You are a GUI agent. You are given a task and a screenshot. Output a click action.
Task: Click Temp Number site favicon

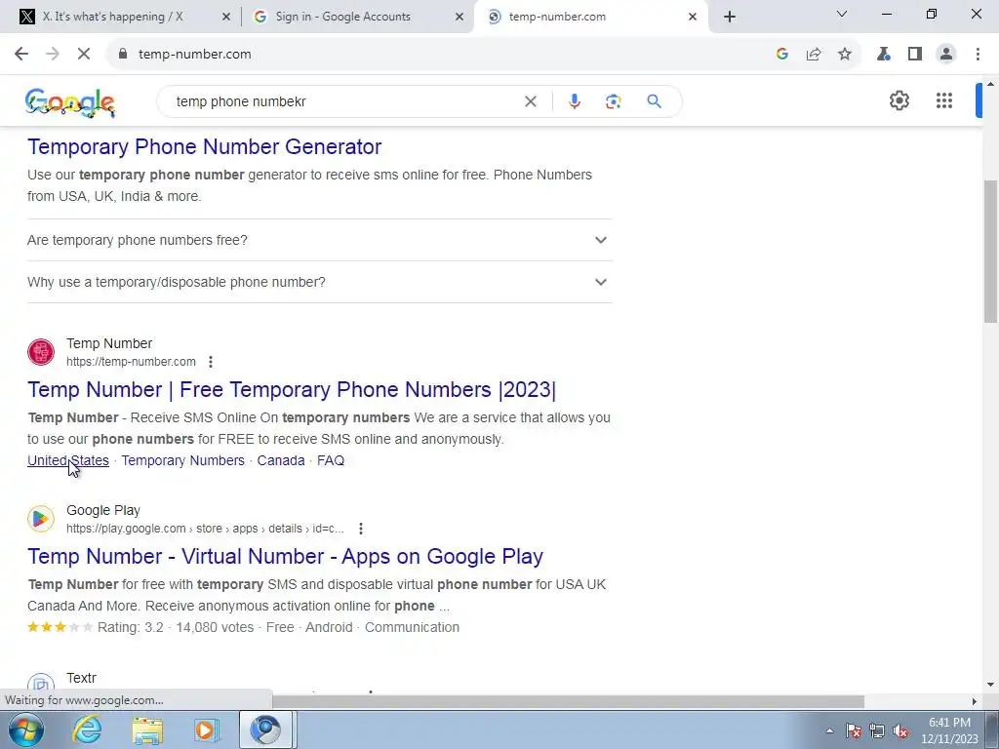point(41,352)
